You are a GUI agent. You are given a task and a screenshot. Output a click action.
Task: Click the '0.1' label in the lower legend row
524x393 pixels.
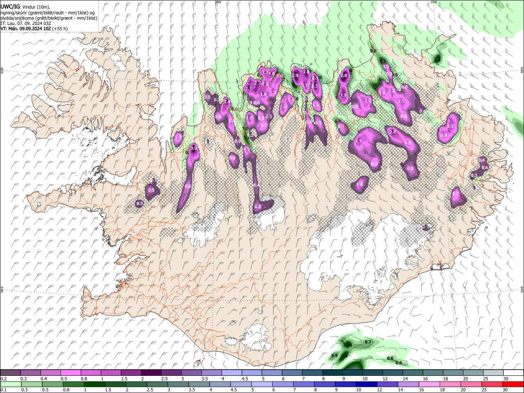pos(3,390)
